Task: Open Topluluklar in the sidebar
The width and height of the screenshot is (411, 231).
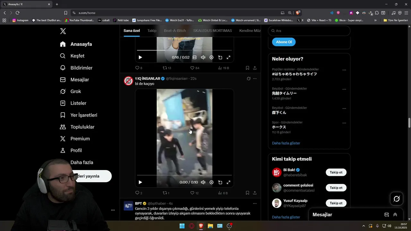Action: pos(77,127)
